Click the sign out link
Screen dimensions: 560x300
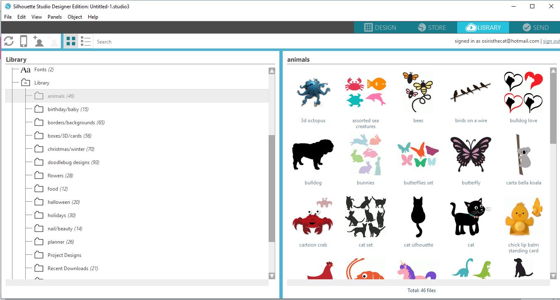(551, 41)
